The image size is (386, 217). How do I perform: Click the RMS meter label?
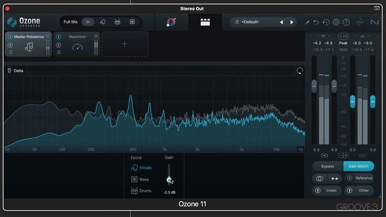point(343,50)
